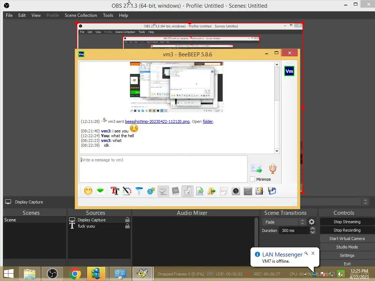375x281 pixels.
Task: Open LAN Messenger taskbar icon
Action: [x=96, y=274]
